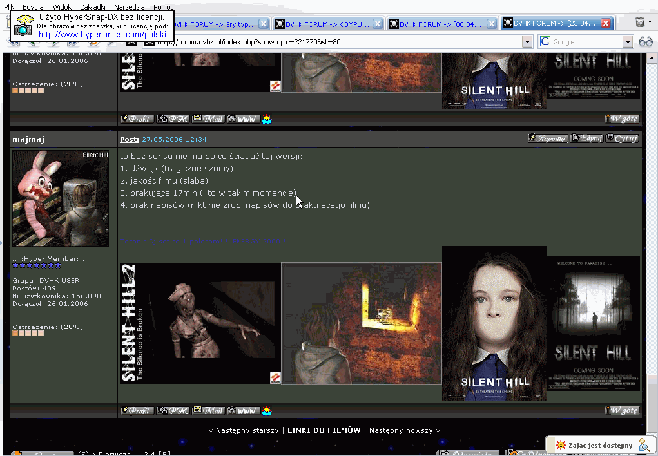The width and height of the screenshot is (658, 456).
Task: Open PM button in lower post footer
Action: click(173, 410)
